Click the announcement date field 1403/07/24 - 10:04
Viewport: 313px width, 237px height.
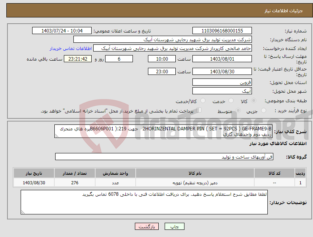click(x=62, y=31)
